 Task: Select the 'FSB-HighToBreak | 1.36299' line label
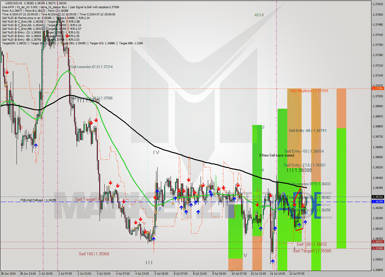(x=38, y=200)
